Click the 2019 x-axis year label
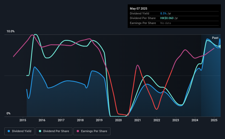The height and width of the screenshot is (139, 225). [x=99, y=120]
